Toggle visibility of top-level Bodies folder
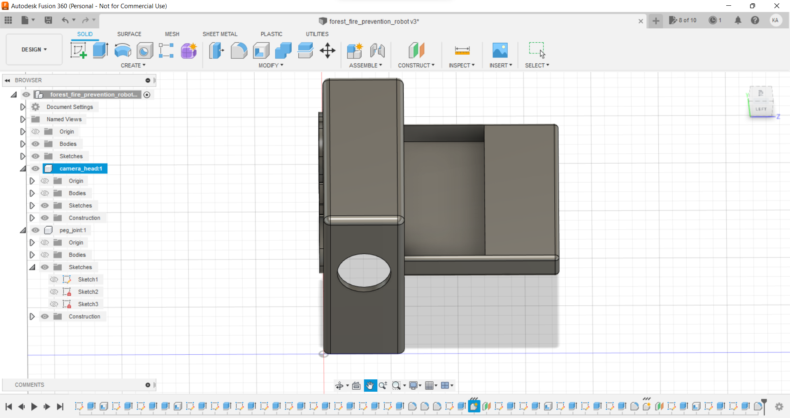Viewport: 790px width, 418px height. click(x=36, y=144)
